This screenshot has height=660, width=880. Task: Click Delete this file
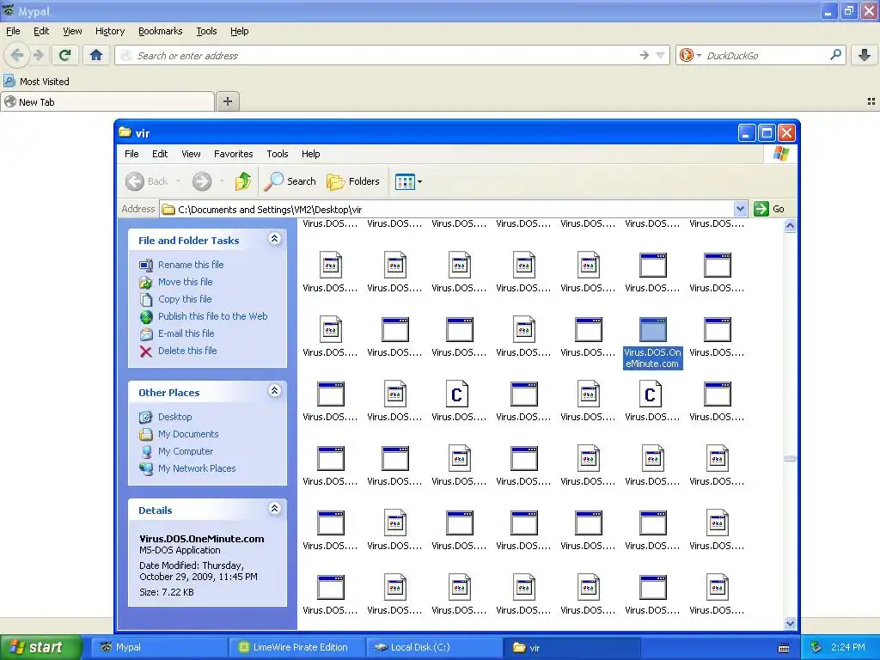point(187,351)
